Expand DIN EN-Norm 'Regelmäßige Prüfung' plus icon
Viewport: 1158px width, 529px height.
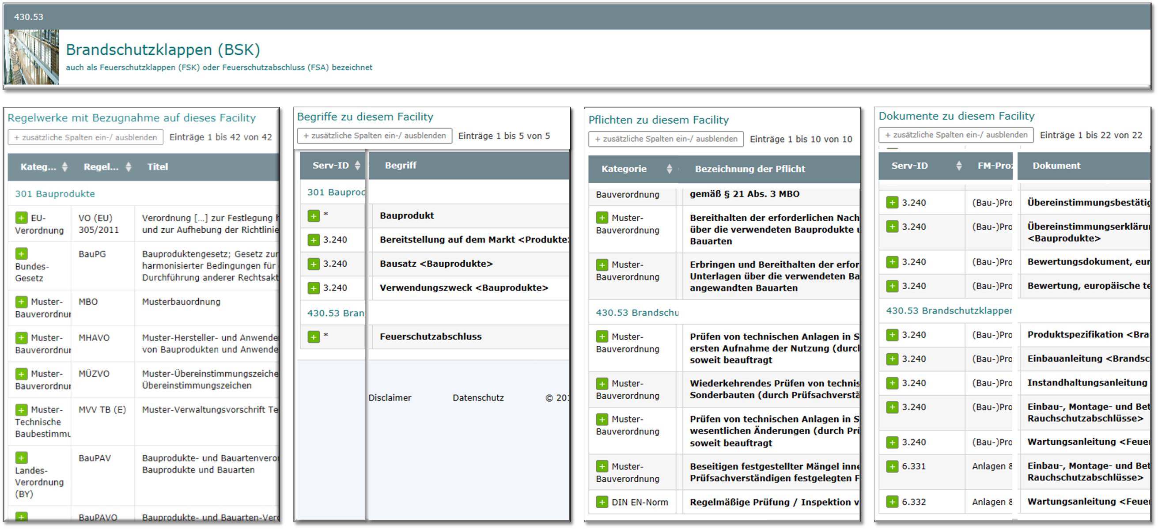point(602,502)
